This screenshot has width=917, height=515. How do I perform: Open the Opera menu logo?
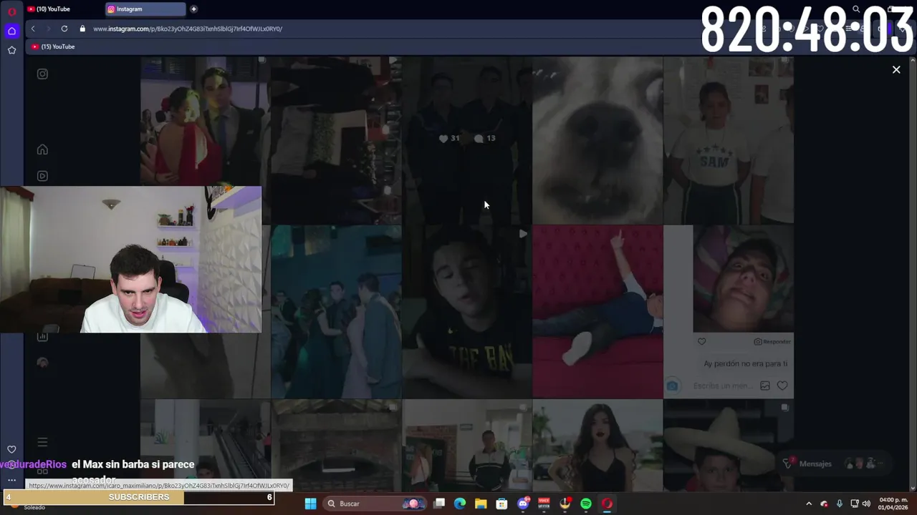pos(11,11)
